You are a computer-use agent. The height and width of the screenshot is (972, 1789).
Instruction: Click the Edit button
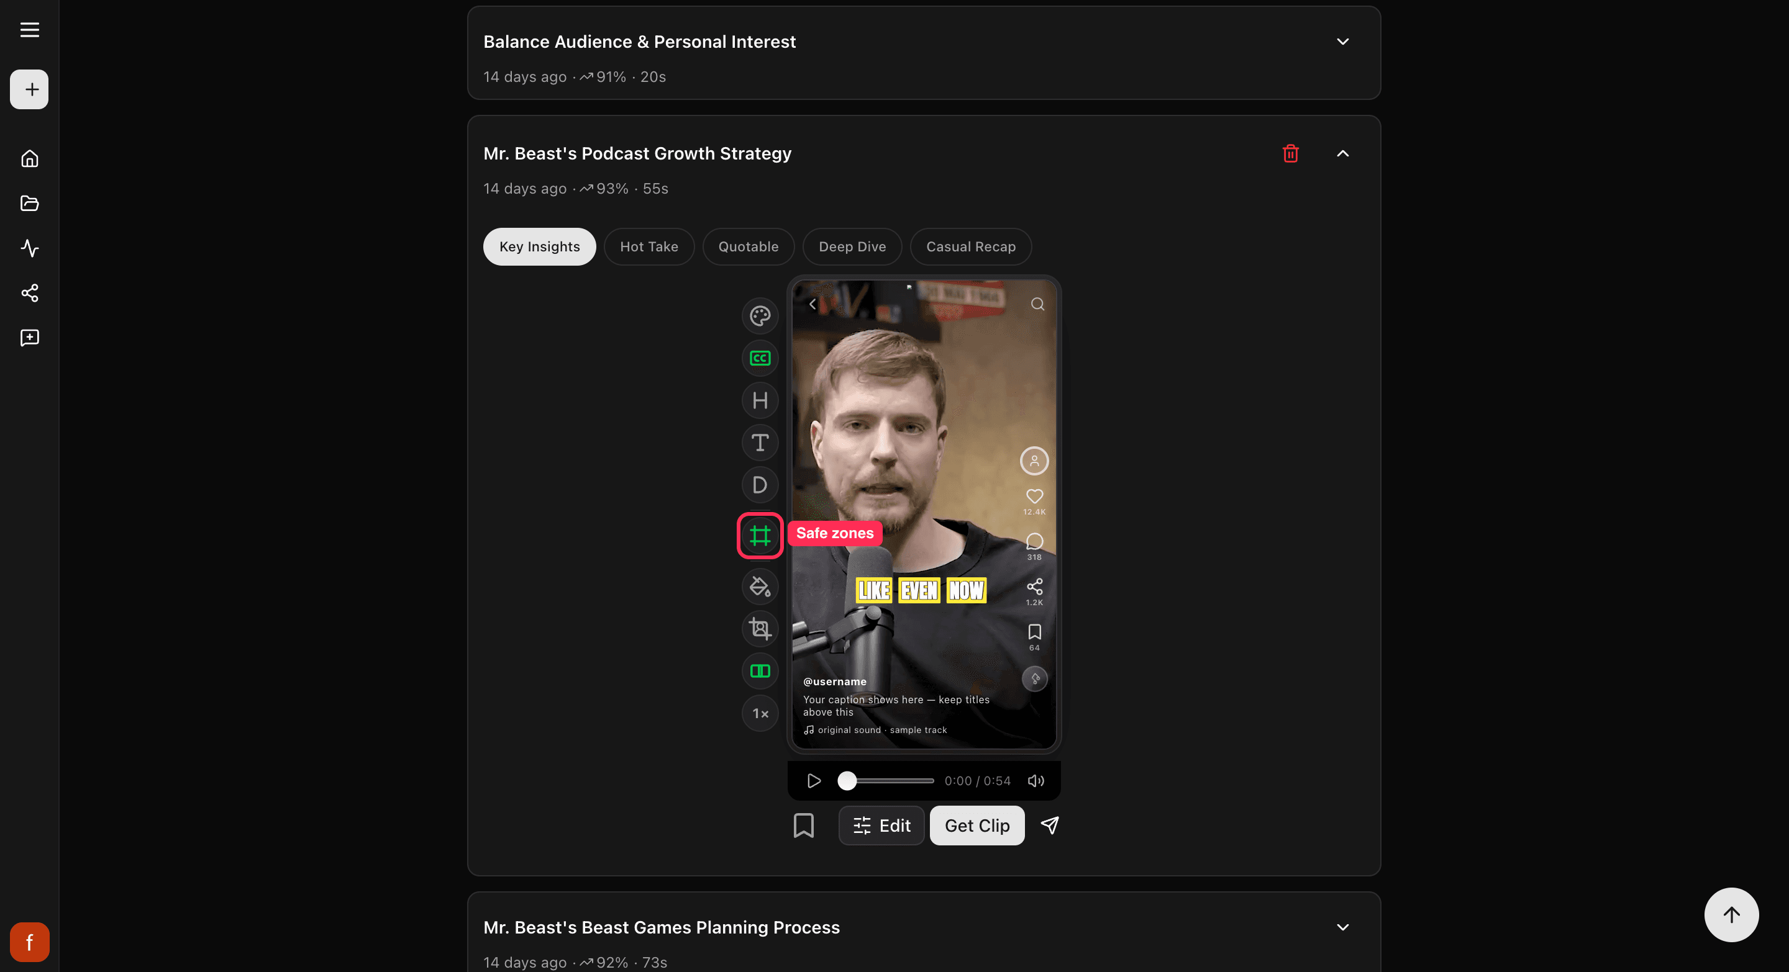(x=881, y=826)
